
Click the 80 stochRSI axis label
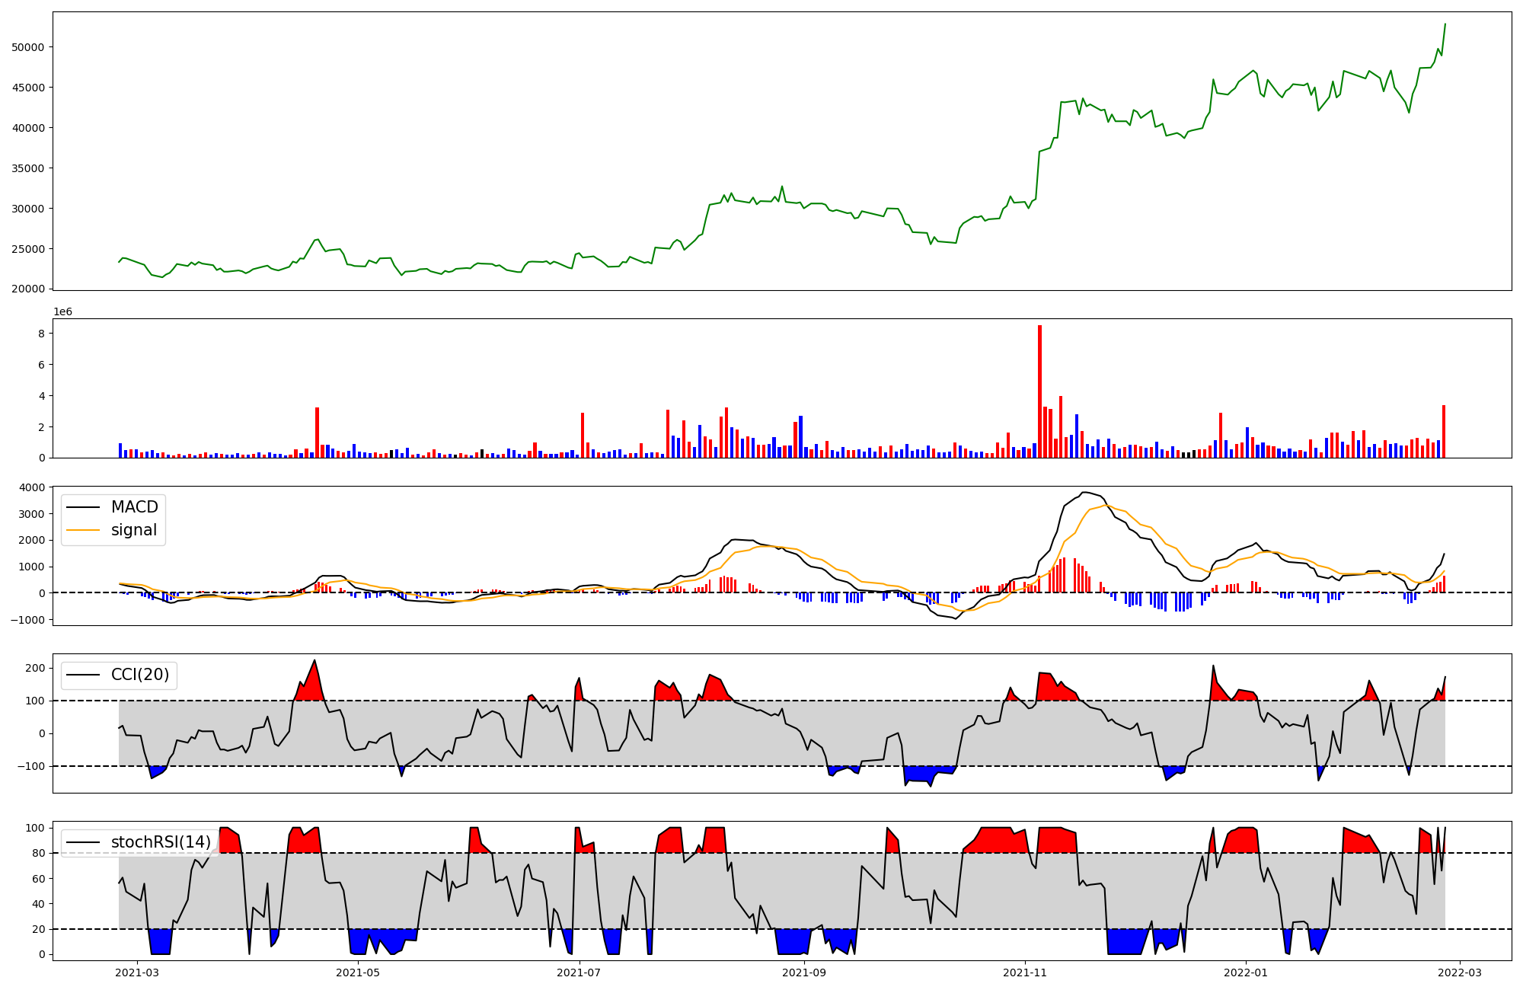point(39,854)
